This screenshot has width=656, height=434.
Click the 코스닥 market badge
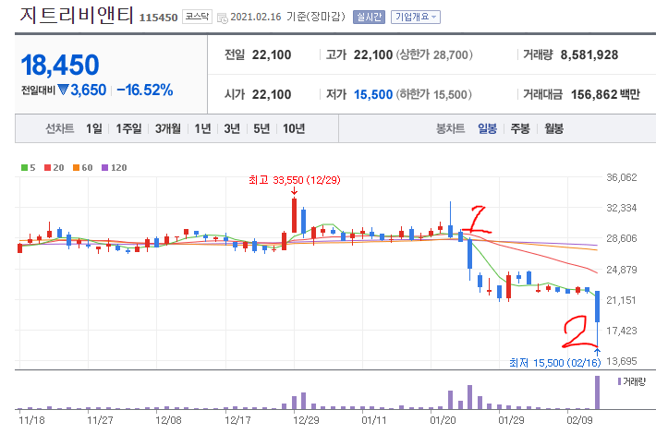click(197, 17)
